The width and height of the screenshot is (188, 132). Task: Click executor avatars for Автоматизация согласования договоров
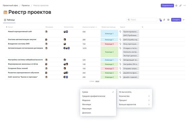pyautogui.click(x=67, y=48)
